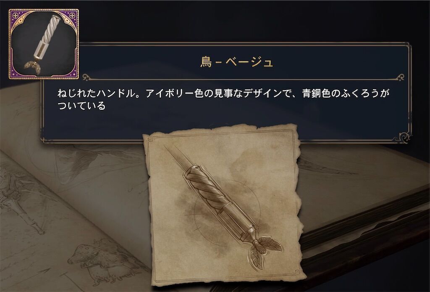Click the parchment's bottom-right corner ornament

[298, 272]
